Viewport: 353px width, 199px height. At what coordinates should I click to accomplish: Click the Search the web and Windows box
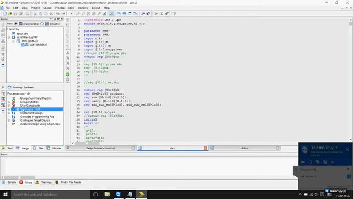point(50,194)
